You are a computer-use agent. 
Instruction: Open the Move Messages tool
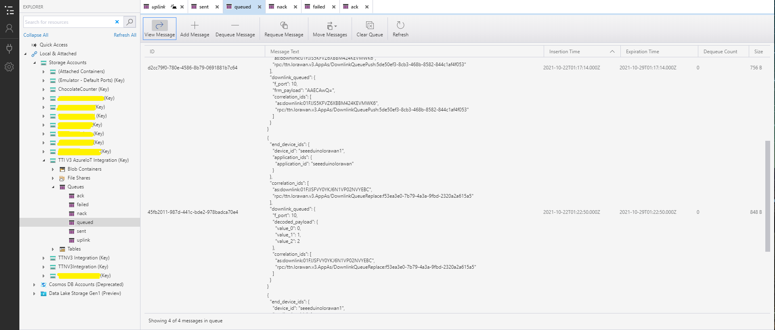pyautogui.click(x=330, y=26)
